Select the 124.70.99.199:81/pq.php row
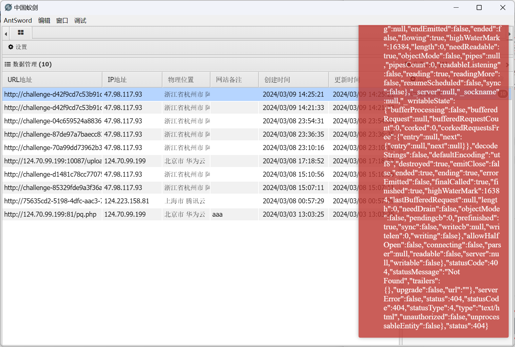 pyautogui.click(x=50, y=214)
